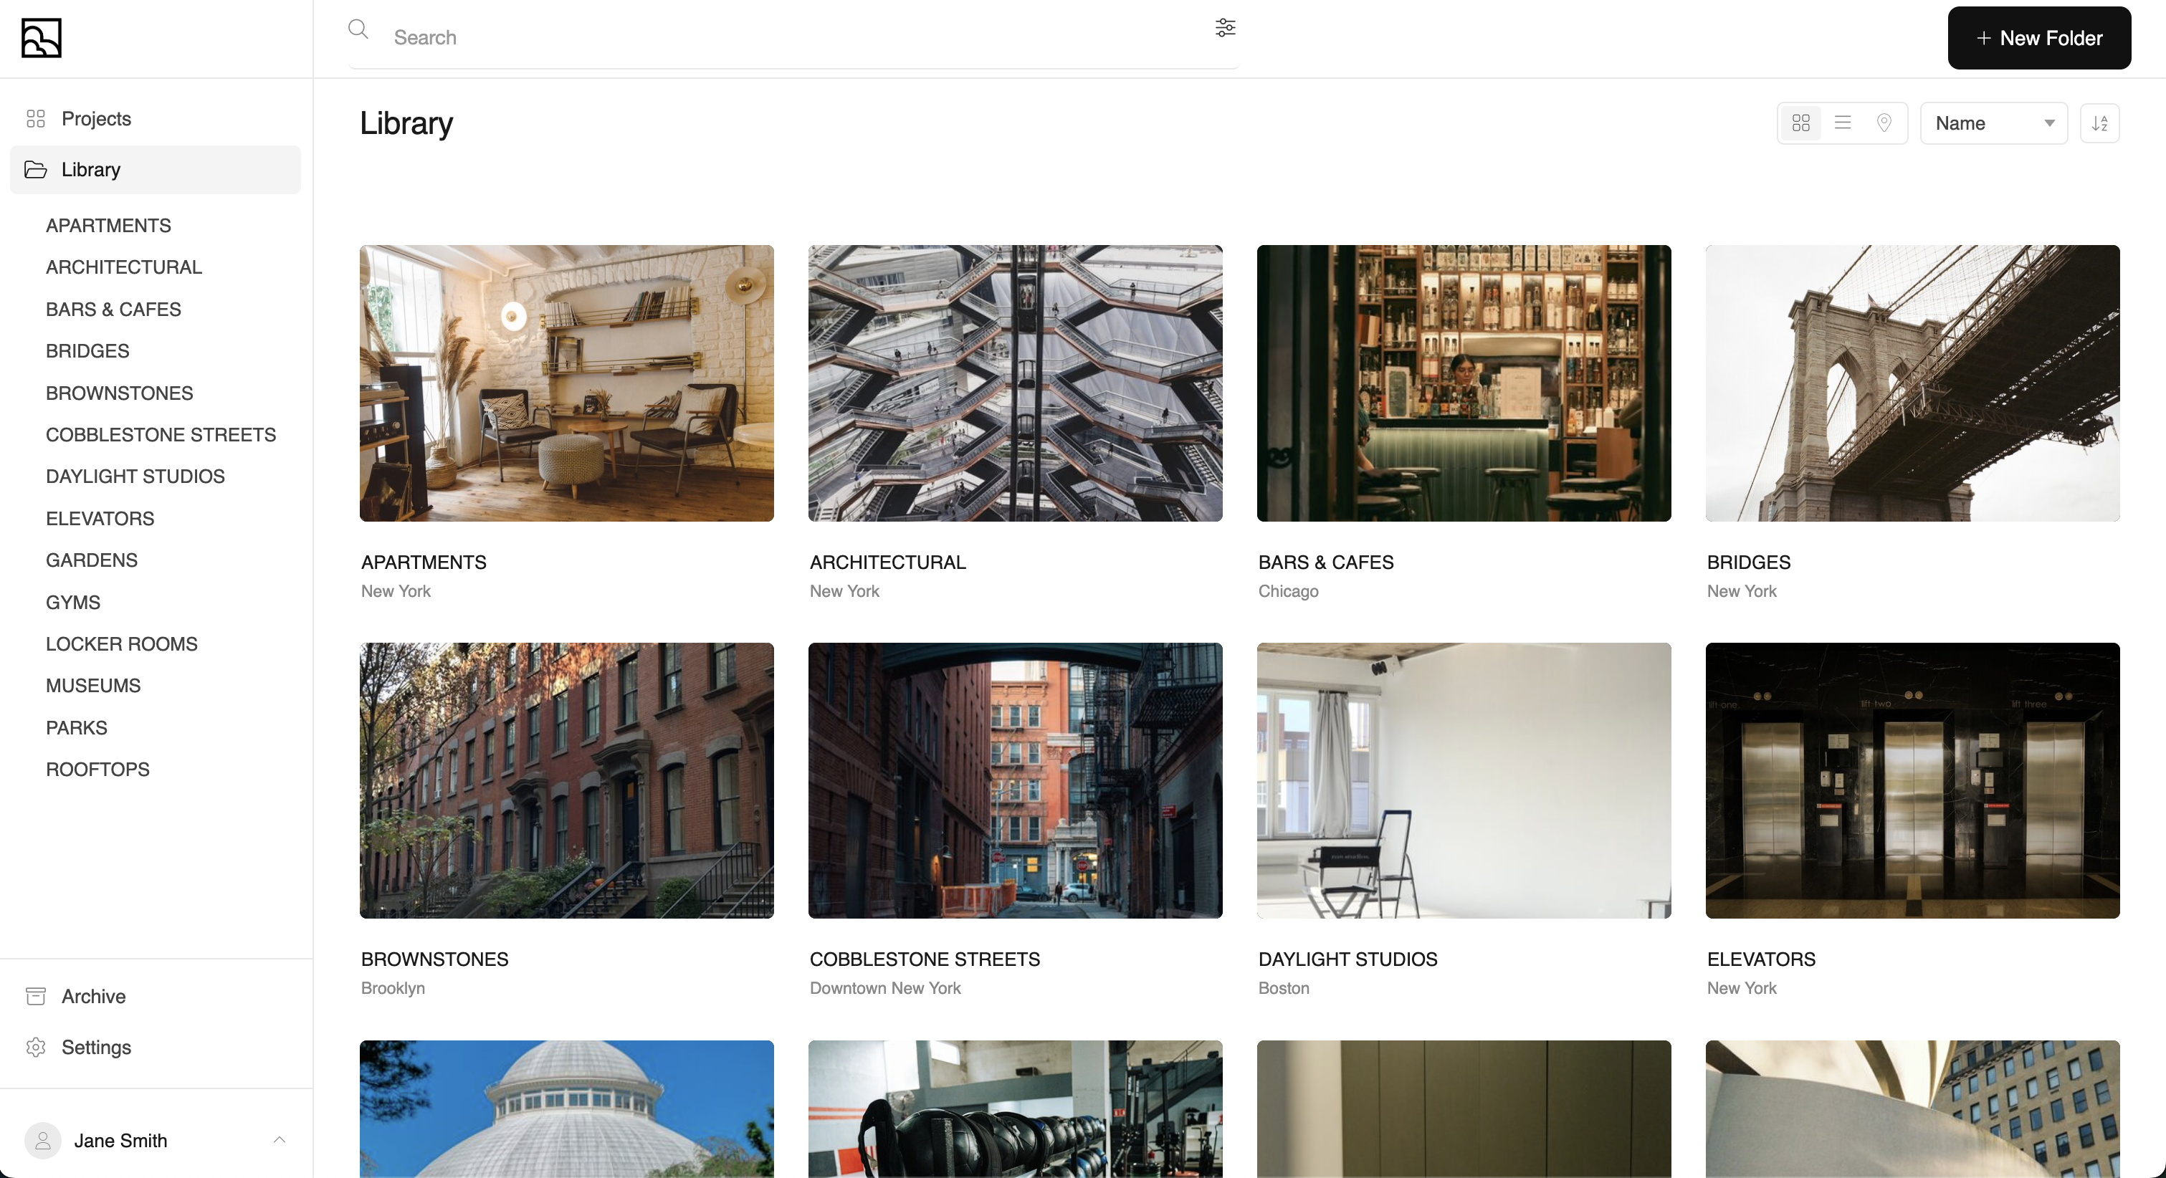Select ROOFTOPS folder in sidebar
Viewport: 2166px width, 1178px height.
(97, 770)
